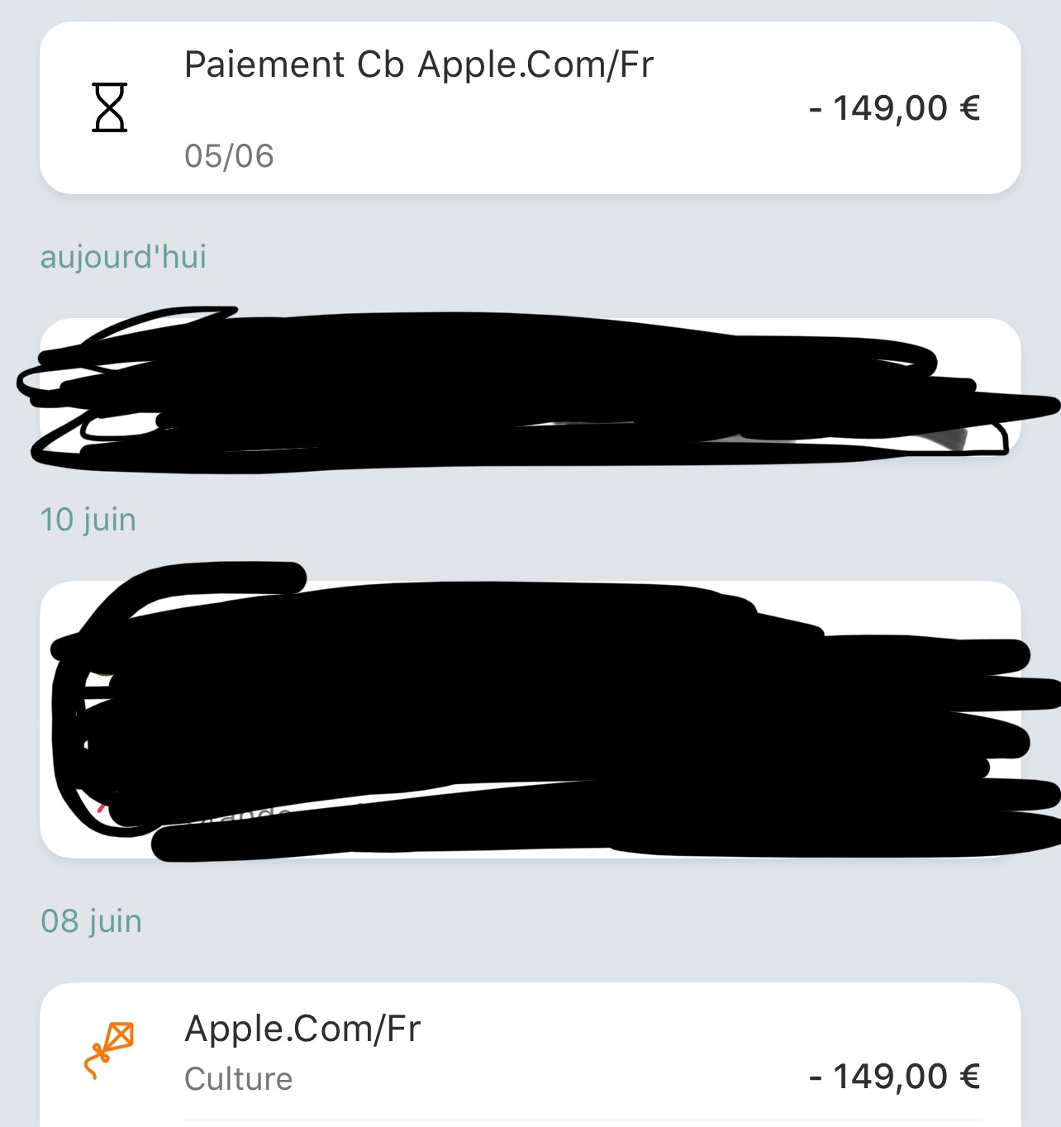Select the 05/06 date of pending payment
The image size is (1061, 1127).
click(x=229, y=156)
